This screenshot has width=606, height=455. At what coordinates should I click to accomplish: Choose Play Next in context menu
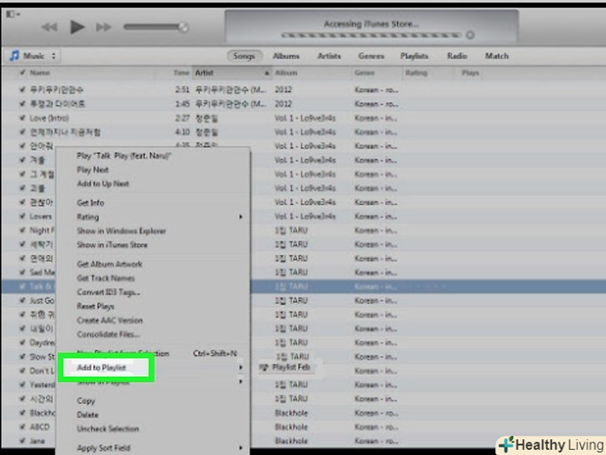coord(92,170)
